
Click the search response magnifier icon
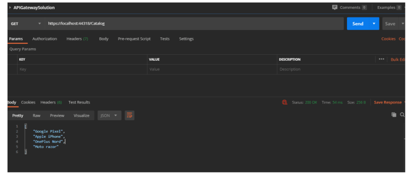[402, 114]
